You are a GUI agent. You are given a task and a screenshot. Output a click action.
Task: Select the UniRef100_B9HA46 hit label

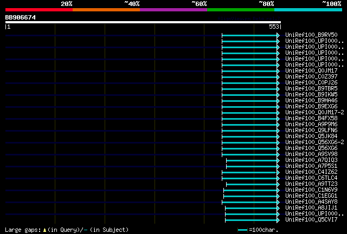[x=311, y=100]
